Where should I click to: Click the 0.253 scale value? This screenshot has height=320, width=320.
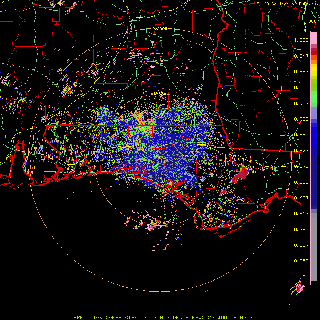click(301, 261)
